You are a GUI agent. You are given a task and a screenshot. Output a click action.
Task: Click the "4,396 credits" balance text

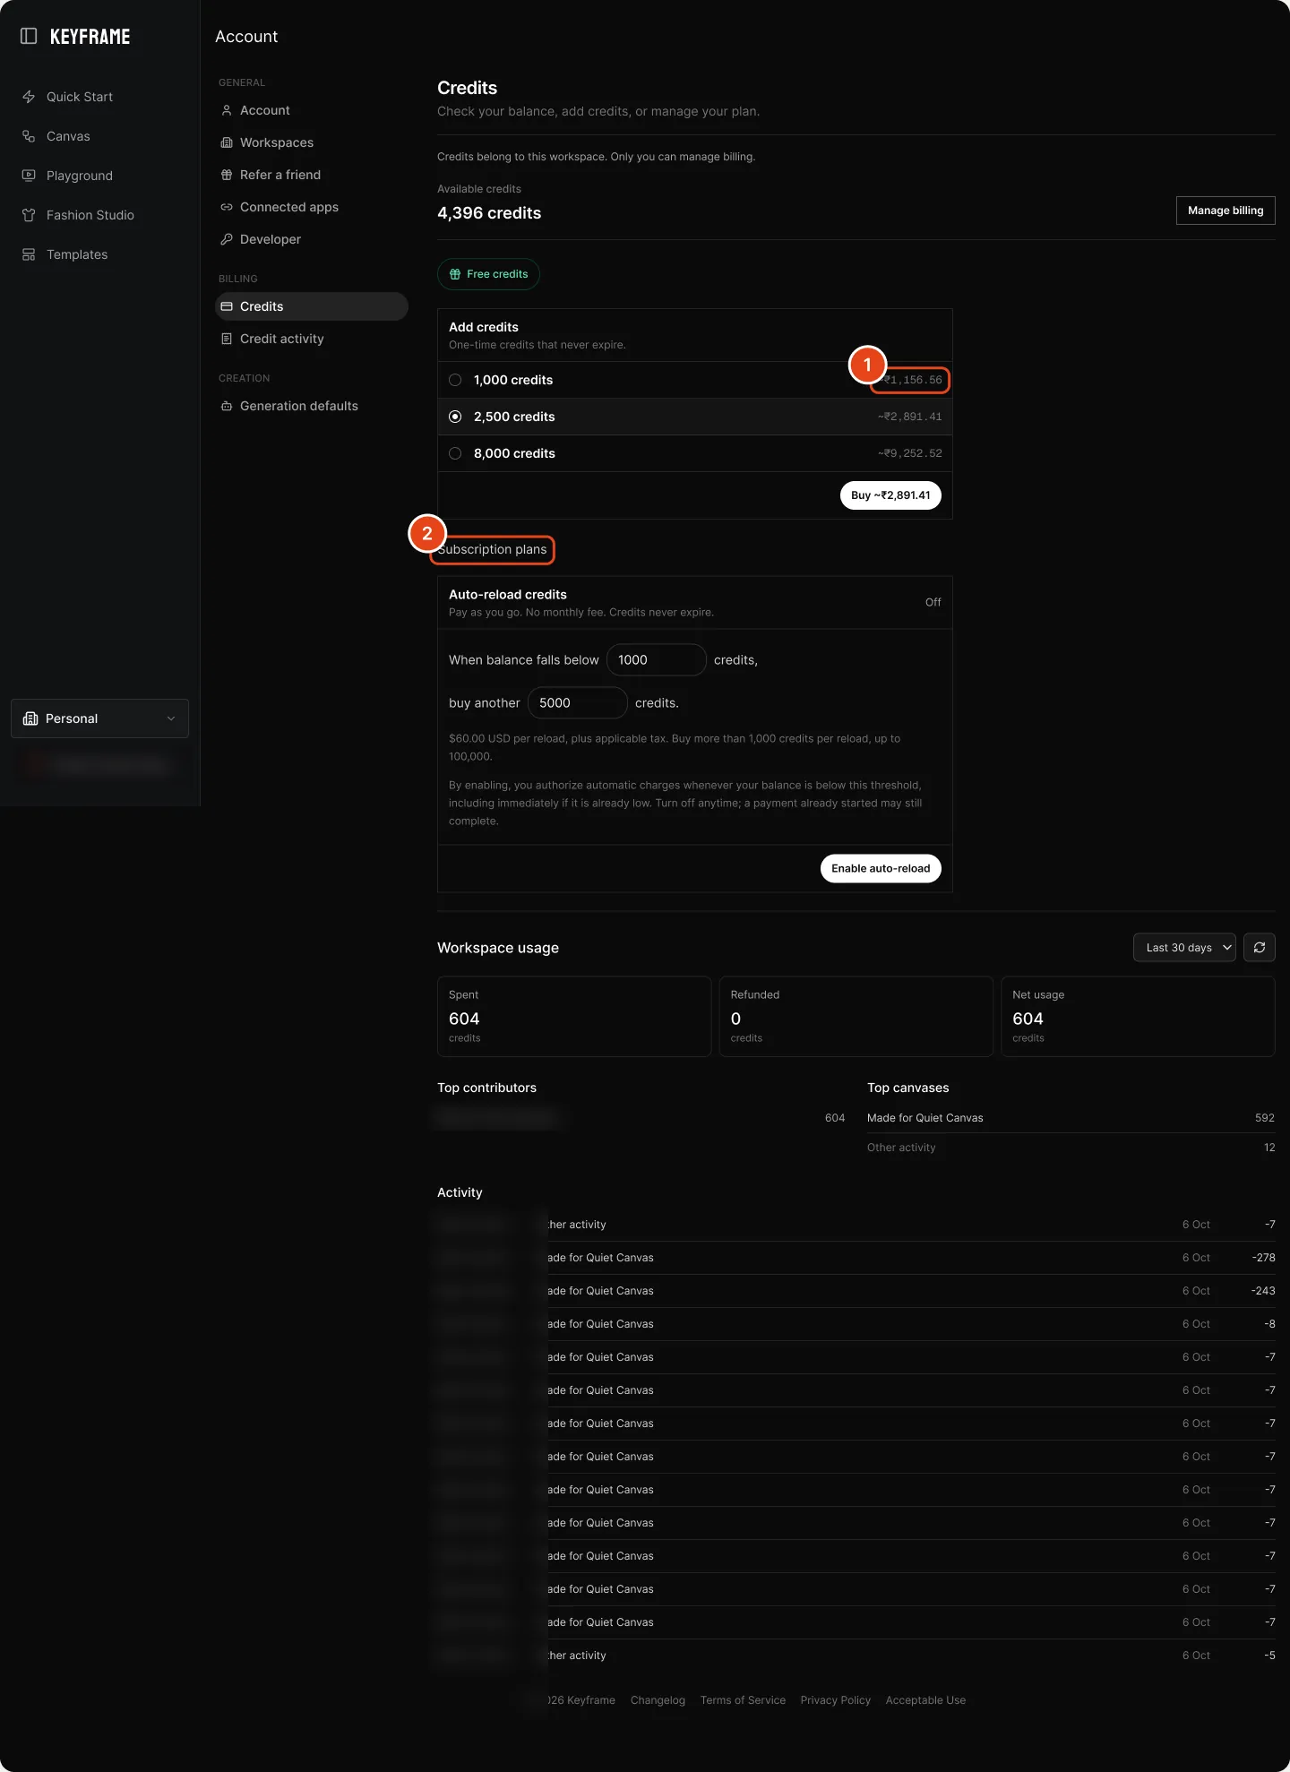[x=489, y=213]
